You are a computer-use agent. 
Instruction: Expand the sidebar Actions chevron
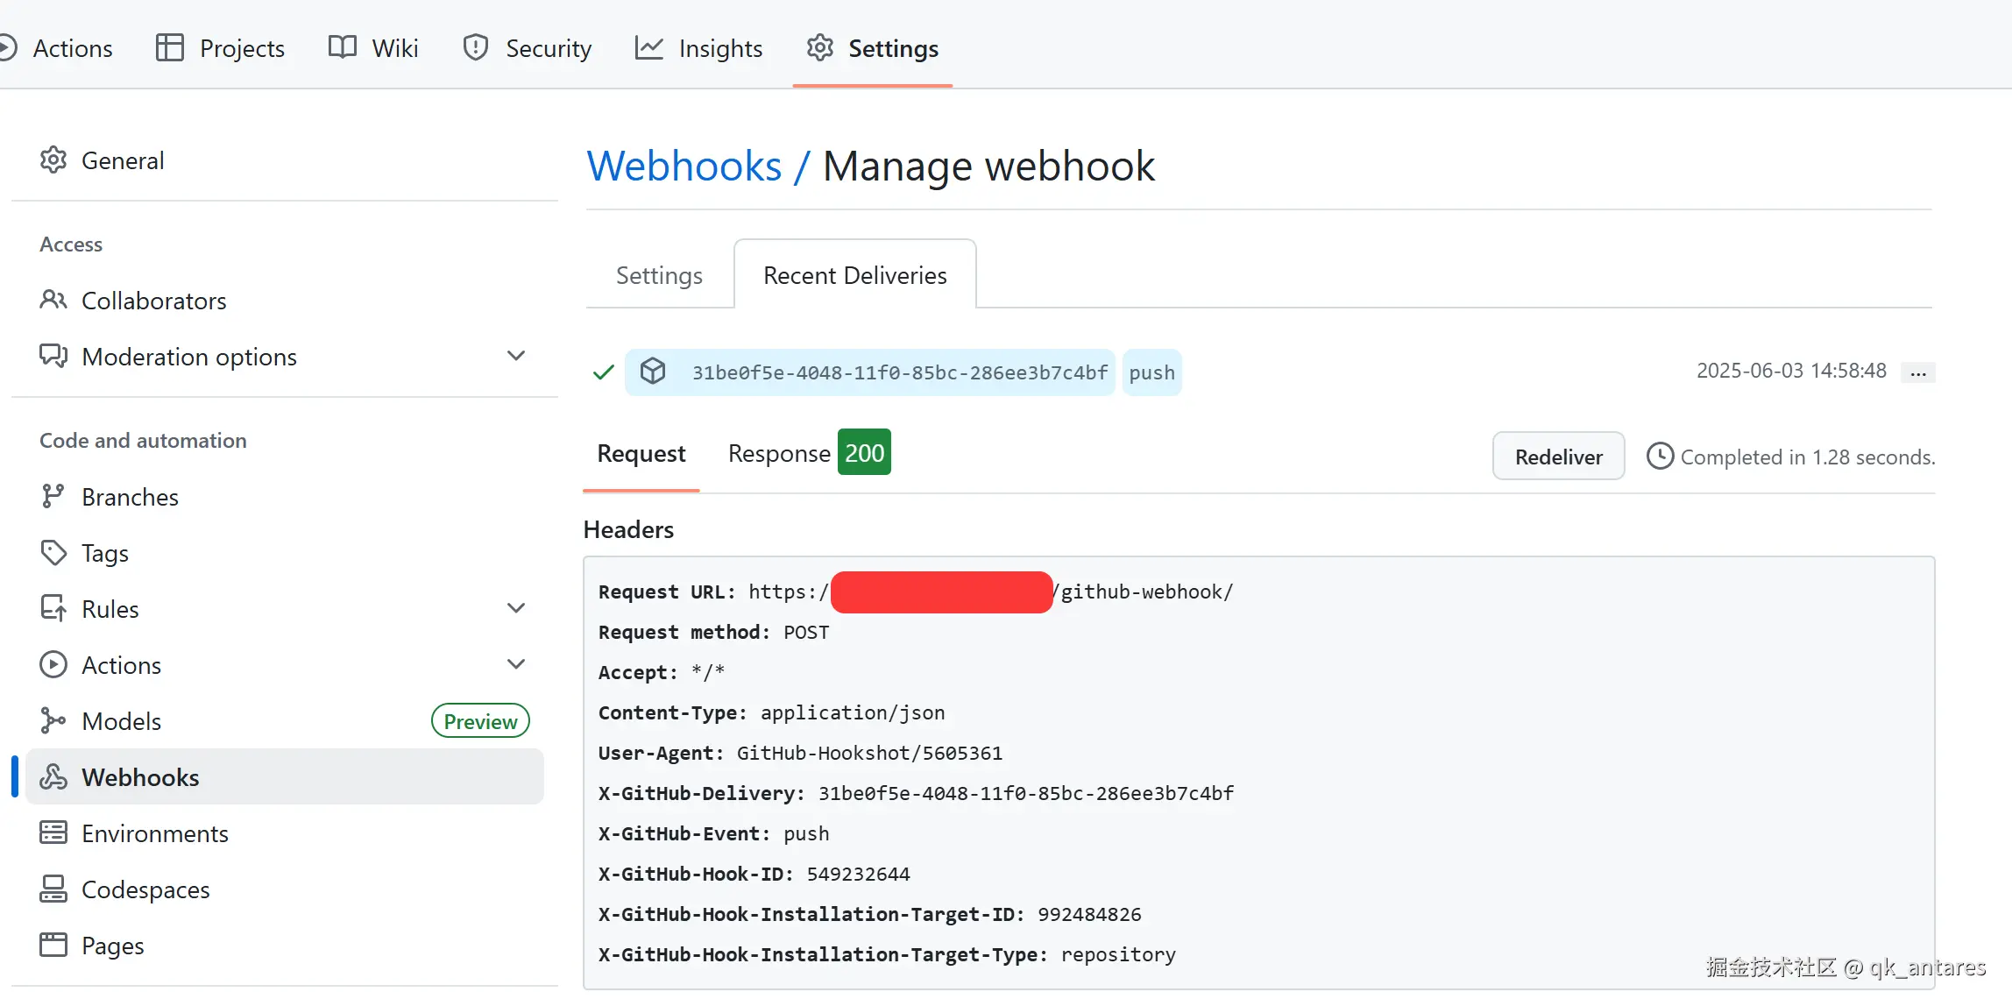[x=516, y=664]
